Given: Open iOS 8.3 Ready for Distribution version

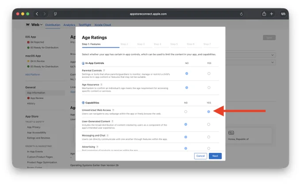Looking at the screenshot, I should pyautogui.click(x=44, y=48).
